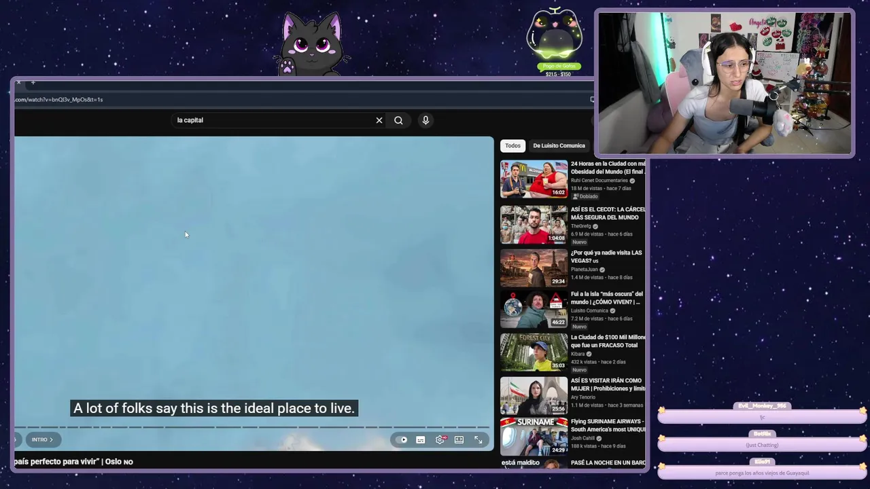Switch to theater mode icon
870x489 pixels.
tap(459, 440)
